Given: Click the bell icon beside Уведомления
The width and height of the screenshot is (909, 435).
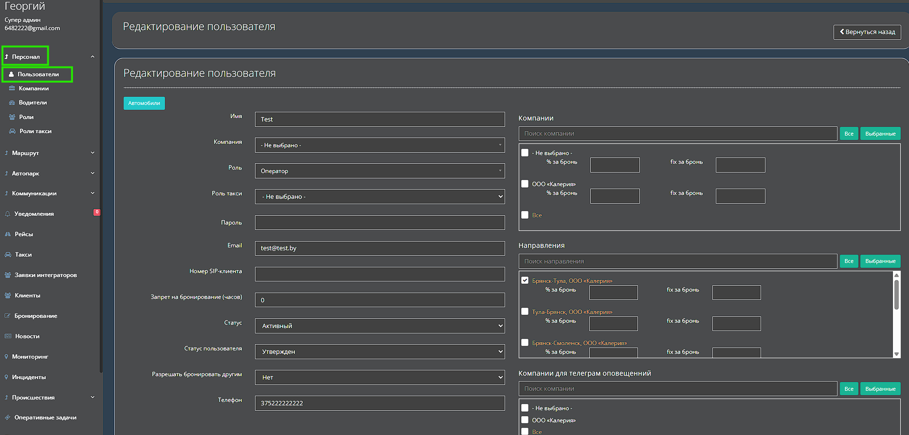Looking at the screenshot, I should pyautogui.click(x=7, y=214).
